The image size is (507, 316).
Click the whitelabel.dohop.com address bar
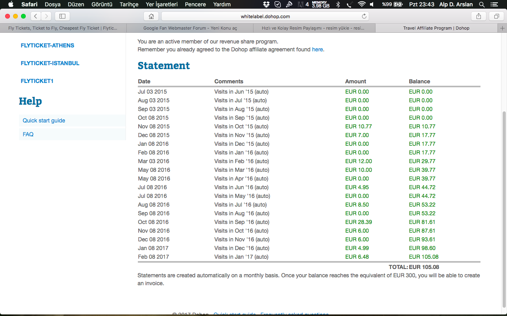coord(265,16)
